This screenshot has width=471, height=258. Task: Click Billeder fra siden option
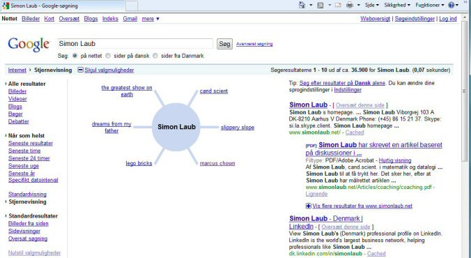(x=29, y=223)
